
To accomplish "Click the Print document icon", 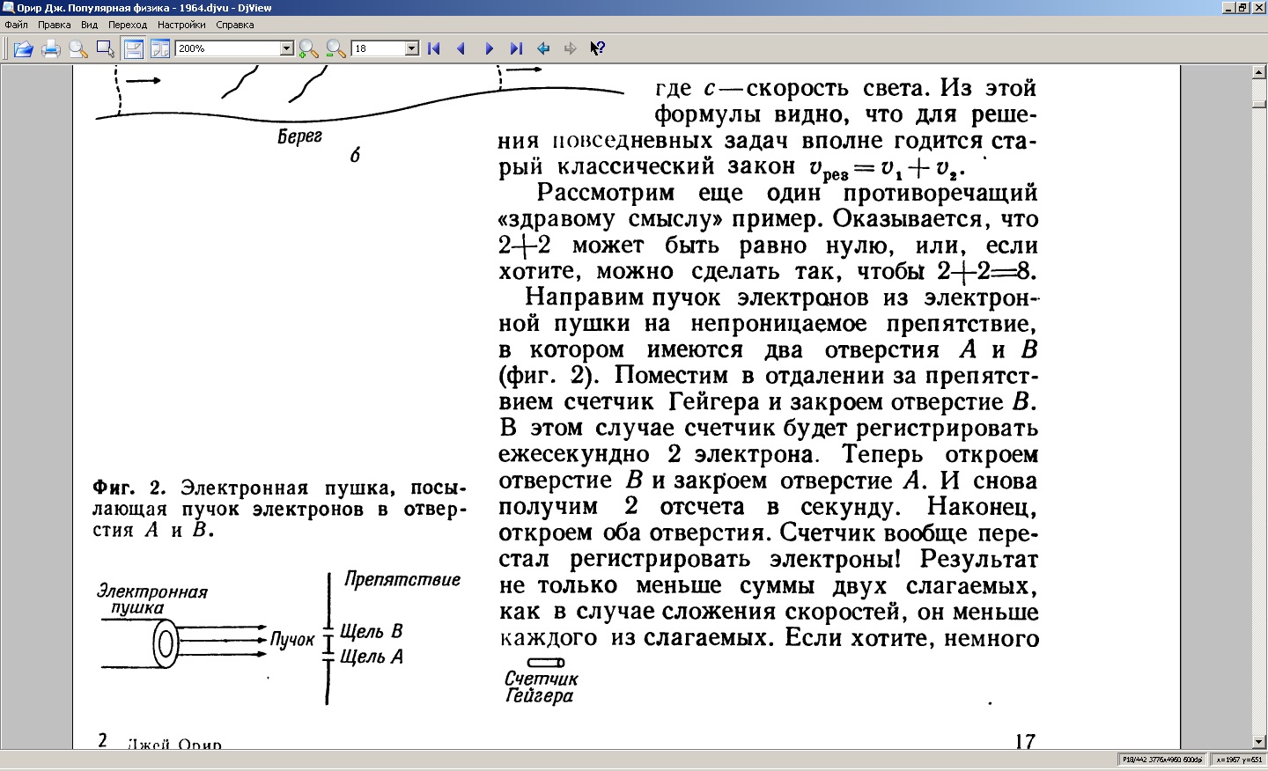I will tap(51, 49).
